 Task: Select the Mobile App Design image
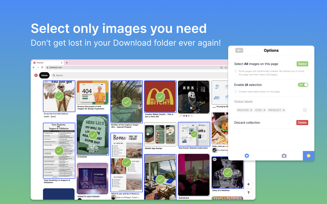(x=160, y=134)
